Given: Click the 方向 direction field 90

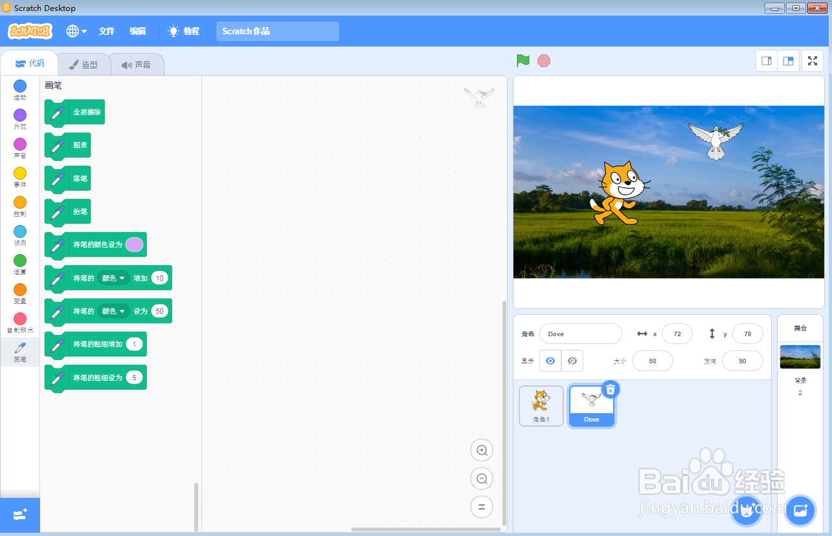Looking at the screenshot, I should [743, 361].
